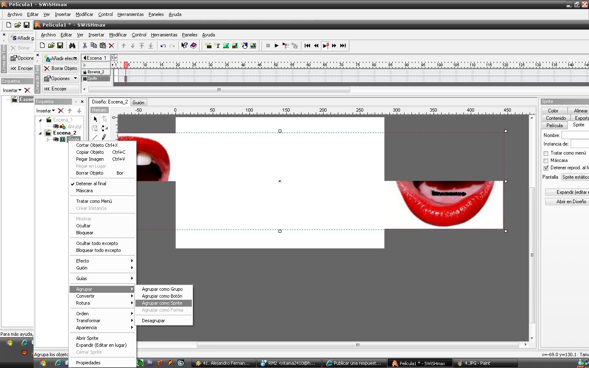Click the scissors Cut icon
The height and width of the screenshot is (368, 589).
point(85,45)
